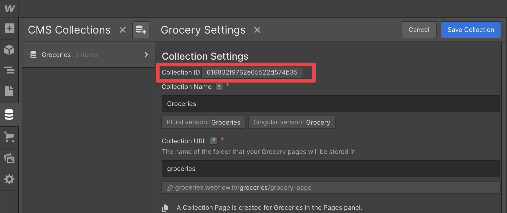This screenshot has height=213, width=507.
Task: Select the Groceries collection row
Action: click(89, 55)
